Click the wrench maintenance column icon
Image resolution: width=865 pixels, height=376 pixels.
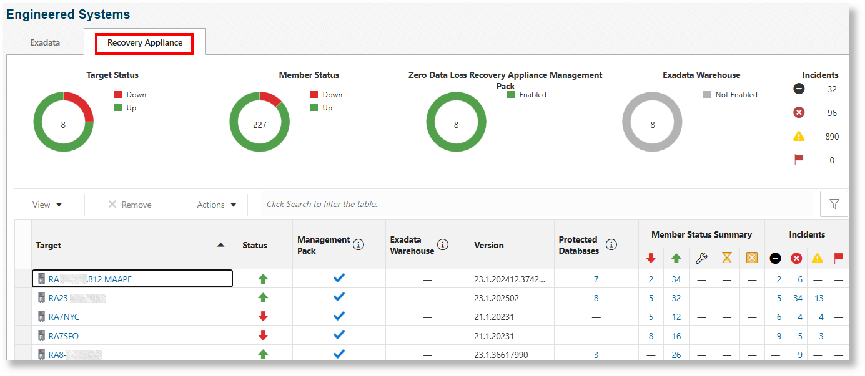(x=701, y=258)
